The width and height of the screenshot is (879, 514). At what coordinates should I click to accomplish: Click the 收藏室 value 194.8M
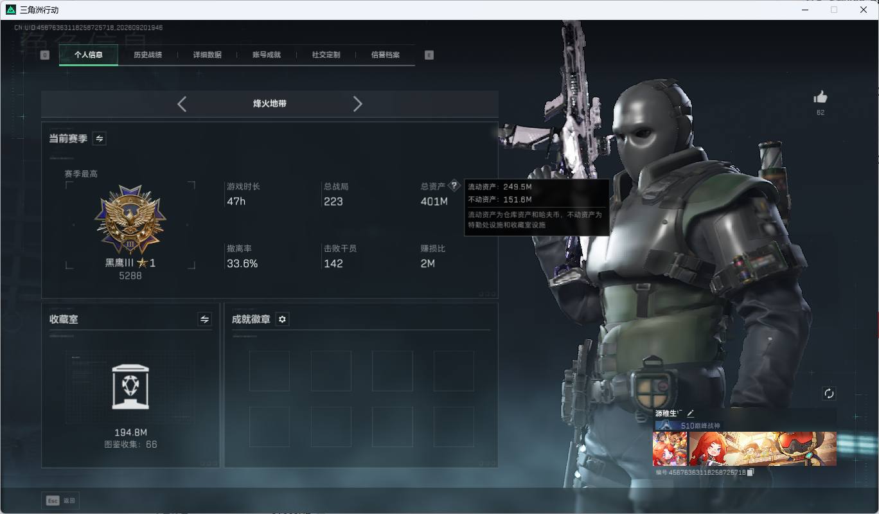point(130,432)
